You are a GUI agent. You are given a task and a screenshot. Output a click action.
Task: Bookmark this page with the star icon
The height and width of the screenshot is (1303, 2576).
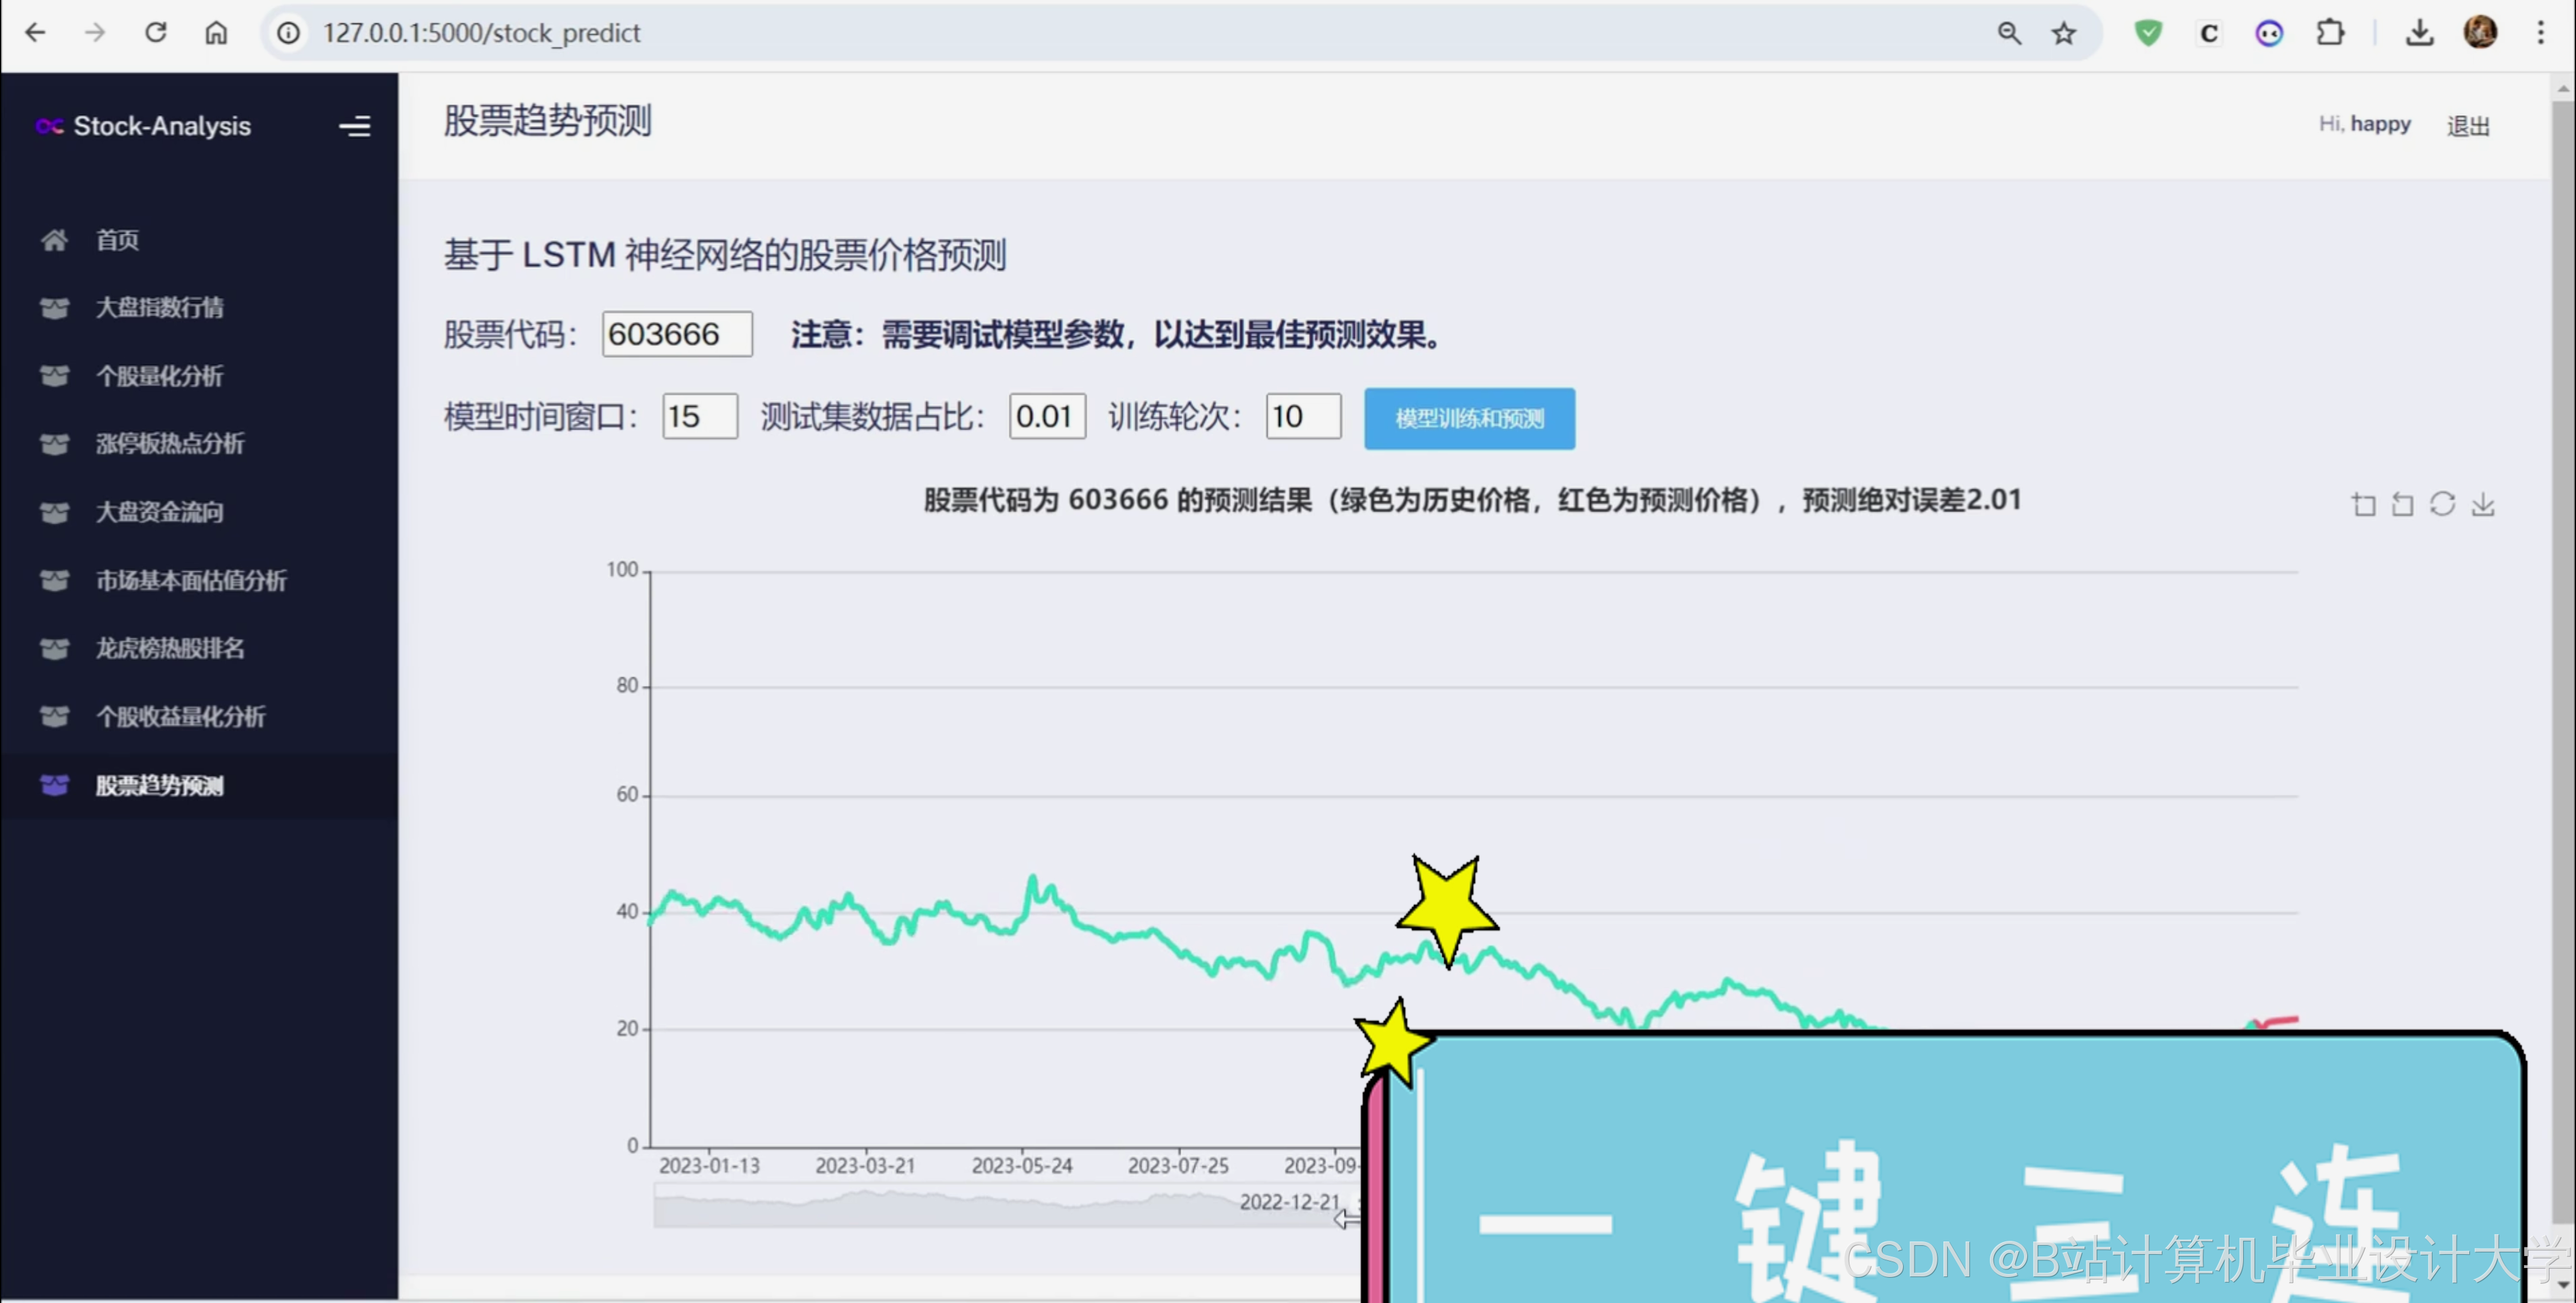point(2064,33)
